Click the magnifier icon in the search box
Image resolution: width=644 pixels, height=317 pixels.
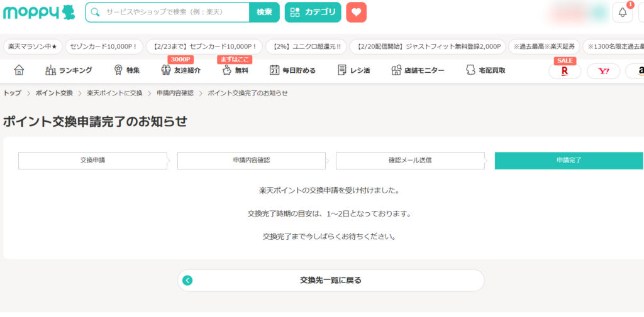[96, 13]
